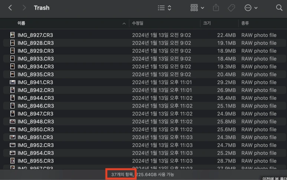287x180 pixels.
Task: Click the file name IMG_8951.CR3
Action: [x=35, y=137]
